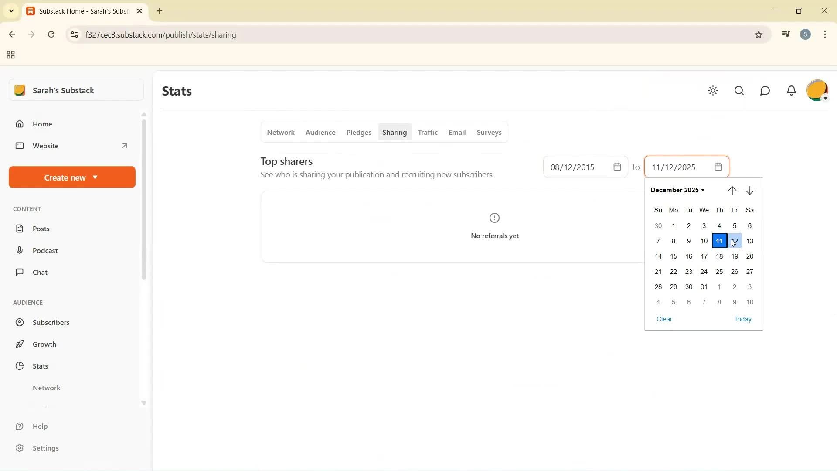Switch to the Traffic tab

427,132
